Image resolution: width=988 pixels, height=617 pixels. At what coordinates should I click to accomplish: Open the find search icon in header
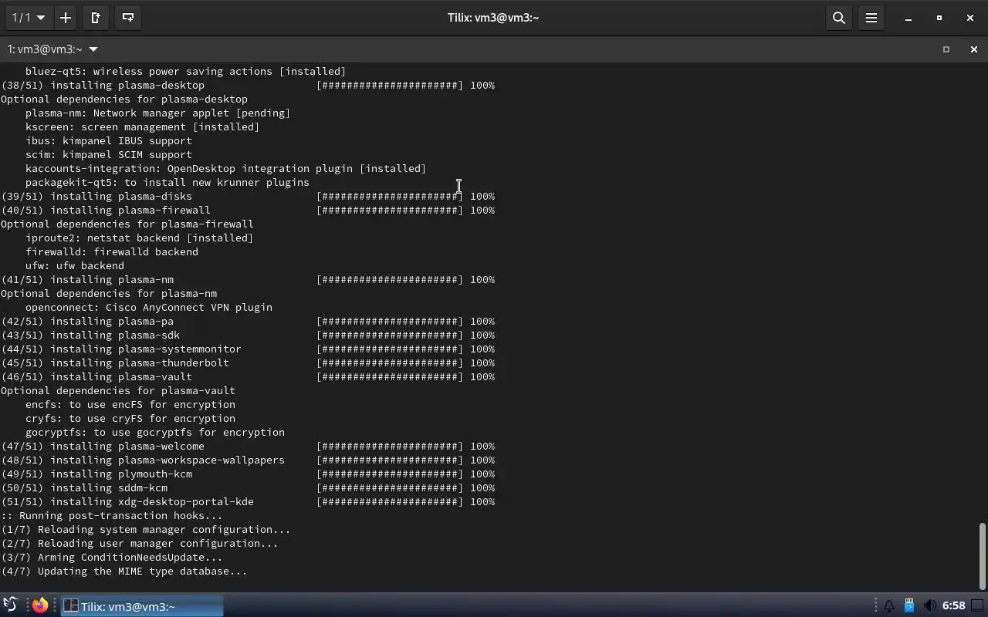tap(839, 17)
